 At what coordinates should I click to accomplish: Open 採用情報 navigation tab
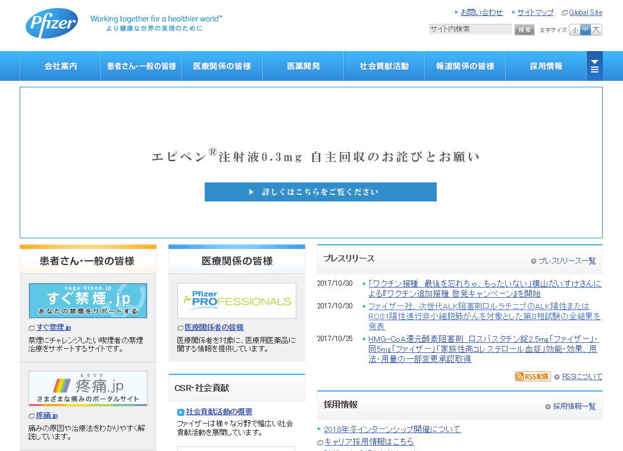coord(546,66)
